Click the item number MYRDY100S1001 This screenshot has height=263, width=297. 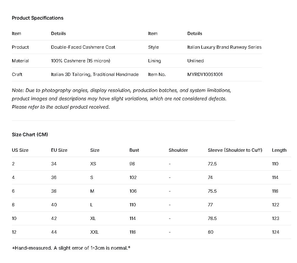(205, 75)
